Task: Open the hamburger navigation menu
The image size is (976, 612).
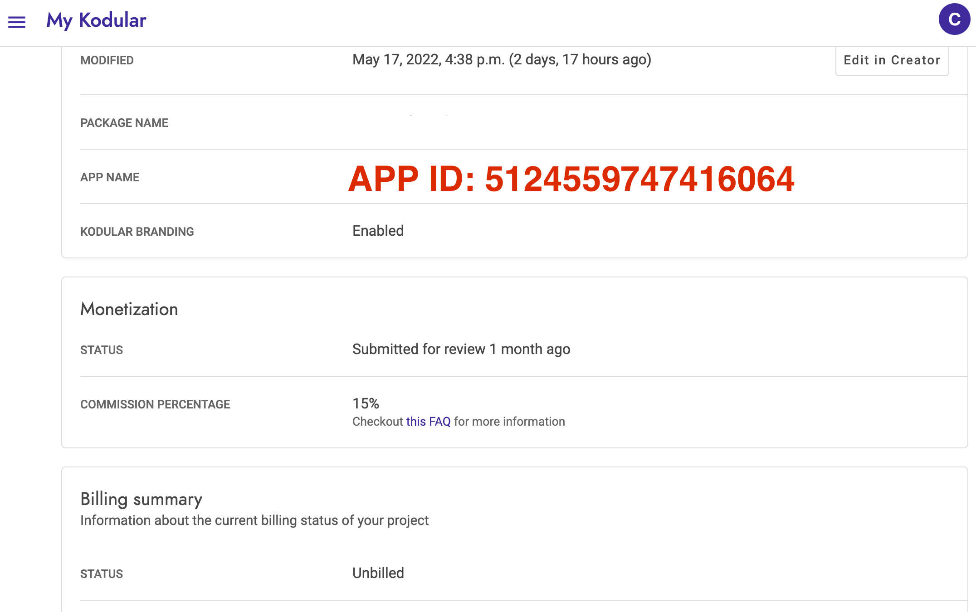Action: (17, 22)
